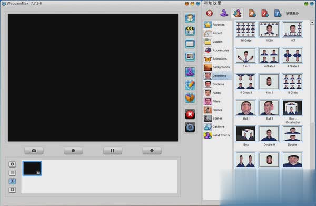
Task: Toggle the highlighted blue view icon below list icon
Action: point(12,181)
